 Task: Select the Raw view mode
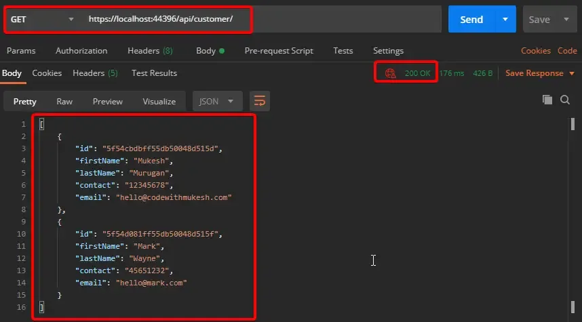click(x=64, y=101)
